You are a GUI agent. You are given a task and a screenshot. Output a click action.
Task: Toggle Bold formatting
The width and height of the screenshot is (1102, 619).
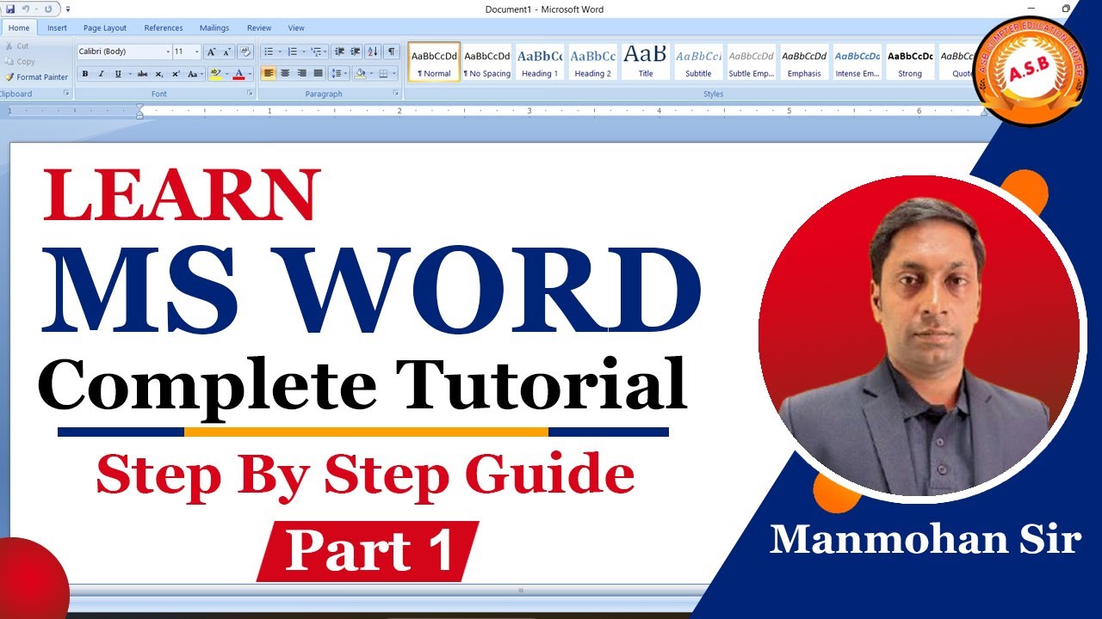(x=85, y=74)
